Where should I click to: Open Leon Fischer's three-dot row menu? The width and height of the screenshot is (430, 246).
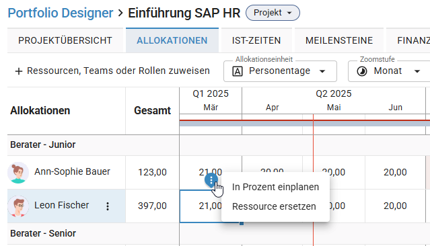click(x=108, y=206)
